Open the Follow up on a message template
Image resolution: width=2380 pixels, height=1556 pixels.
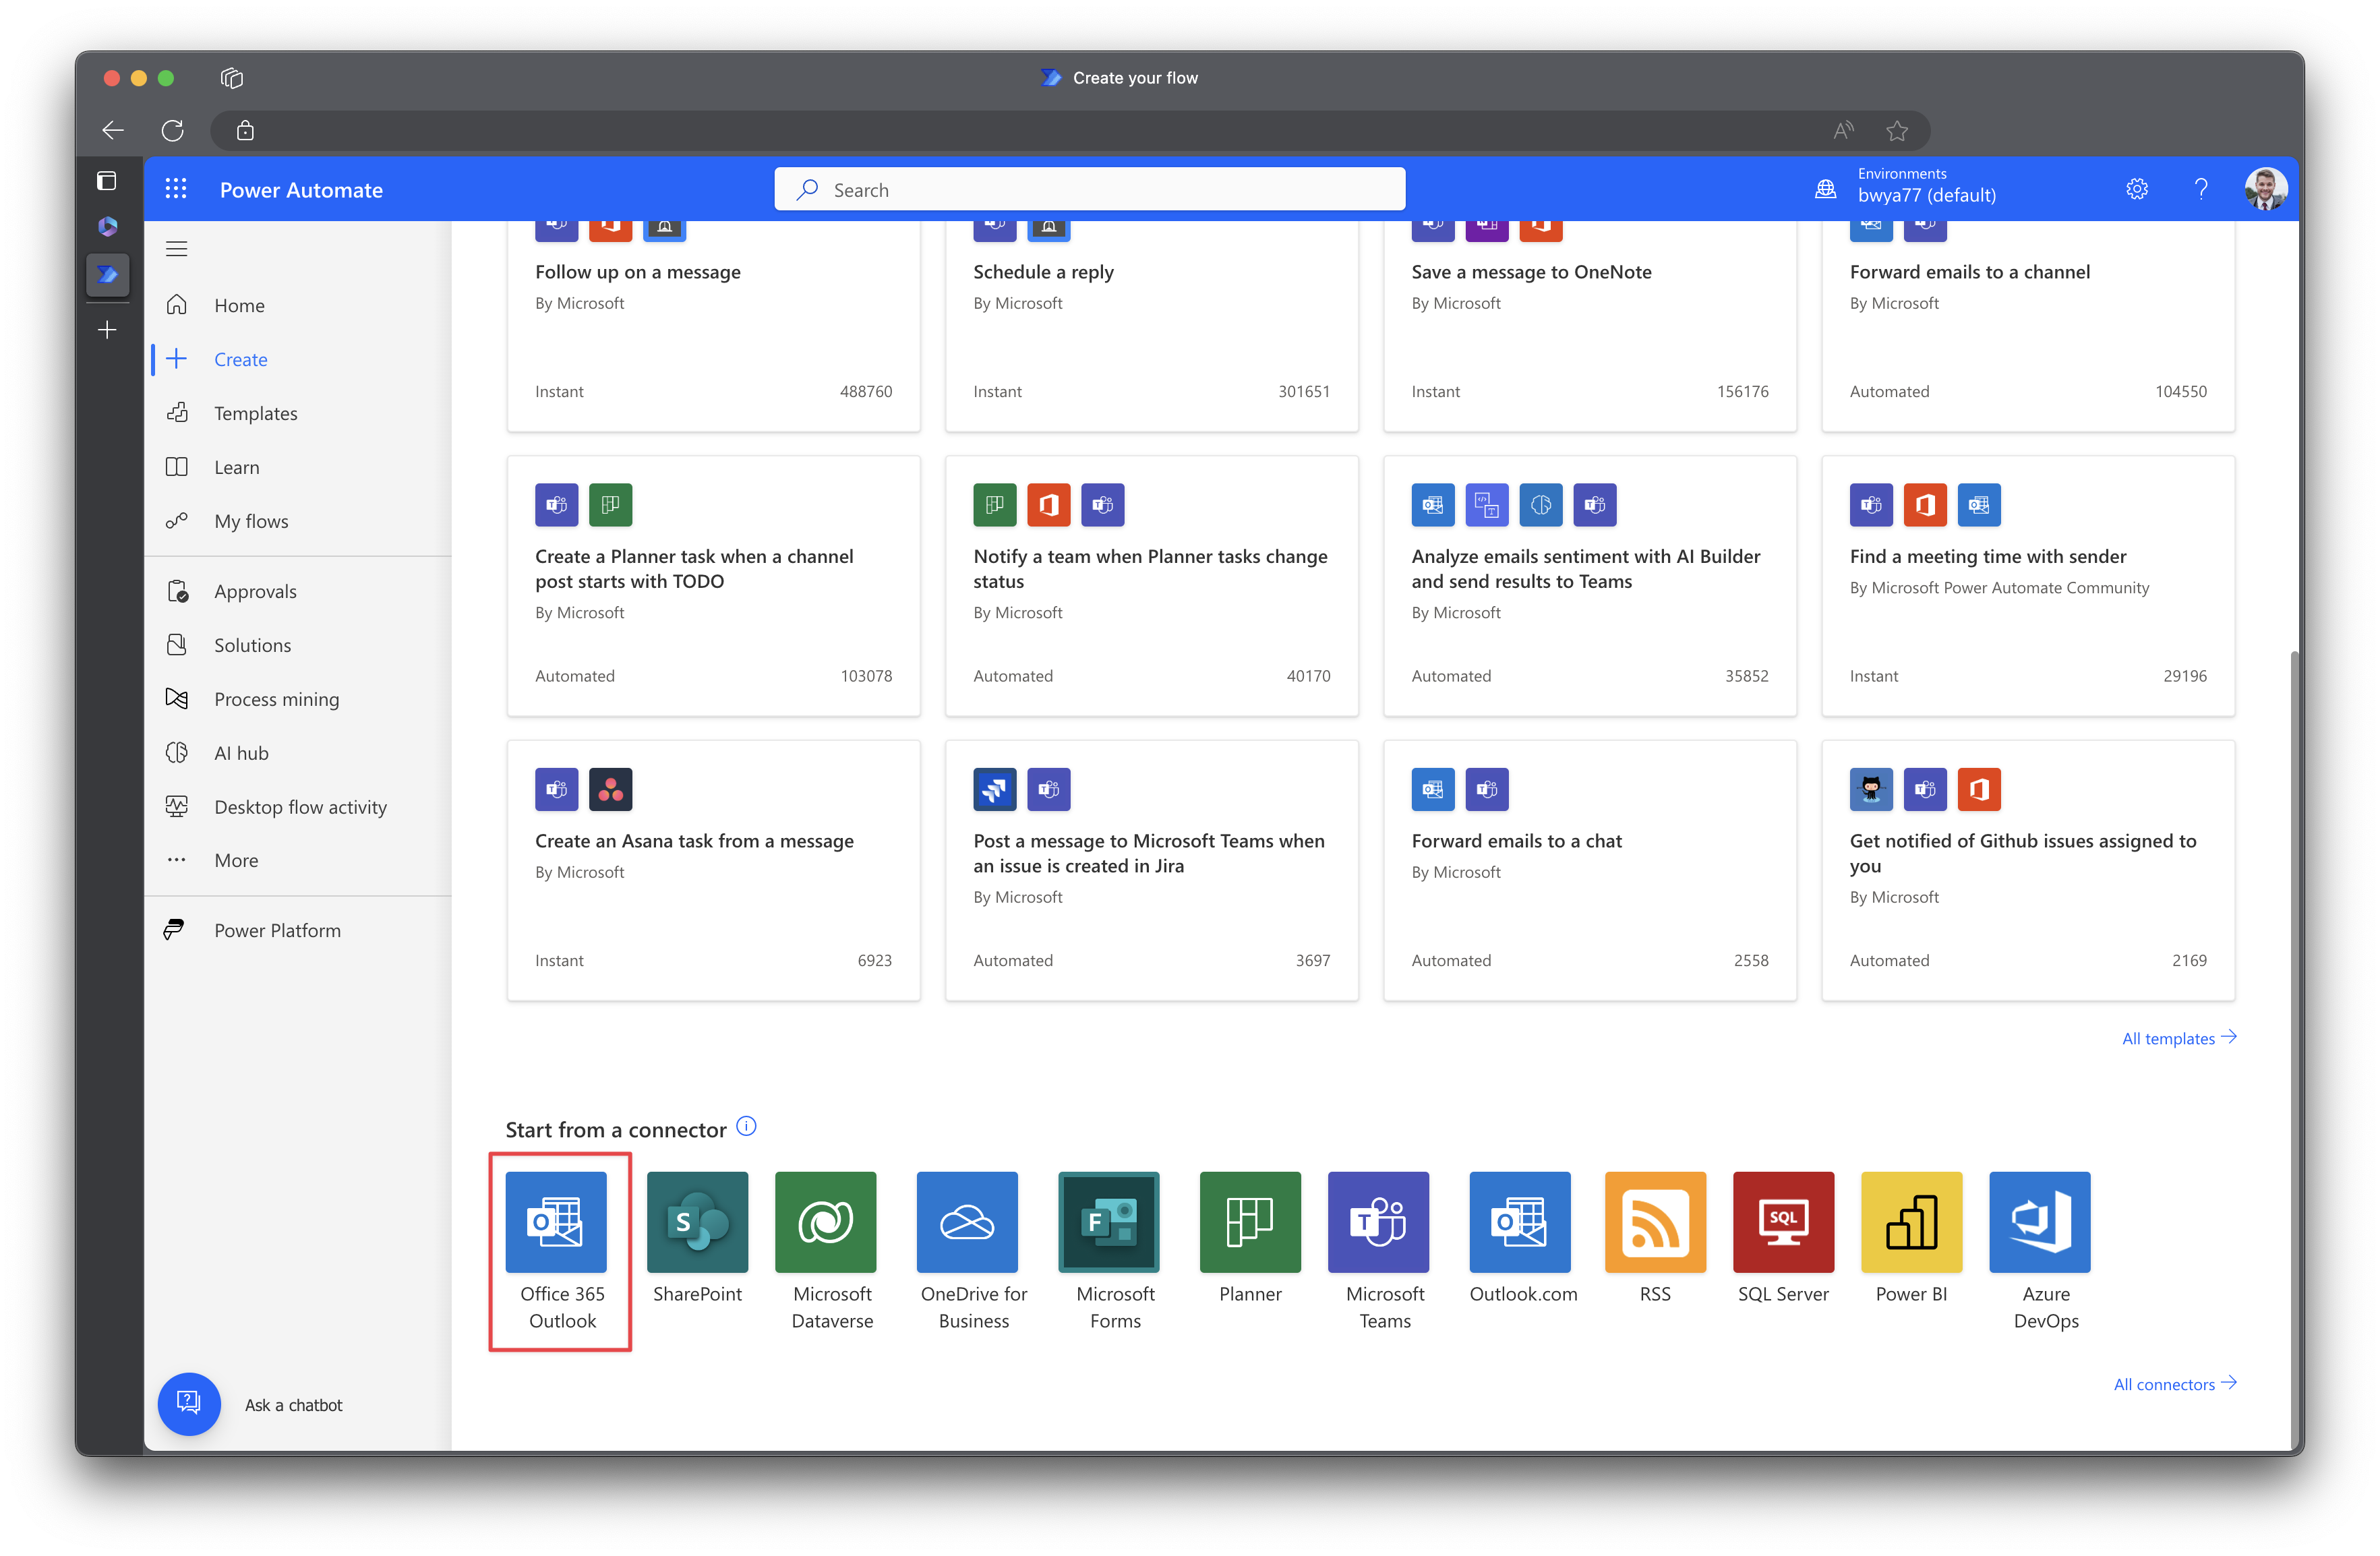(713, 326)
